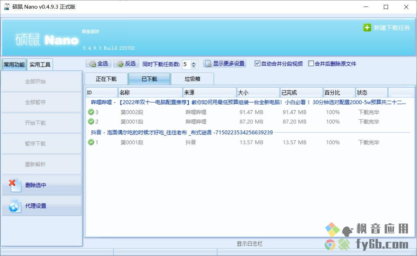417x256 pixels.
Task: Select the 哔哩哔哩 2022年双十一 group header
Action: pos(248,102)
